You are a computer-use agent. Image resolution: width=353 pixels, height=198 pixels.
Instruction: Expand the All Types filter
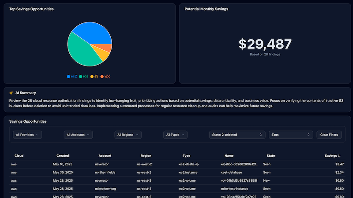pos(176,135)
